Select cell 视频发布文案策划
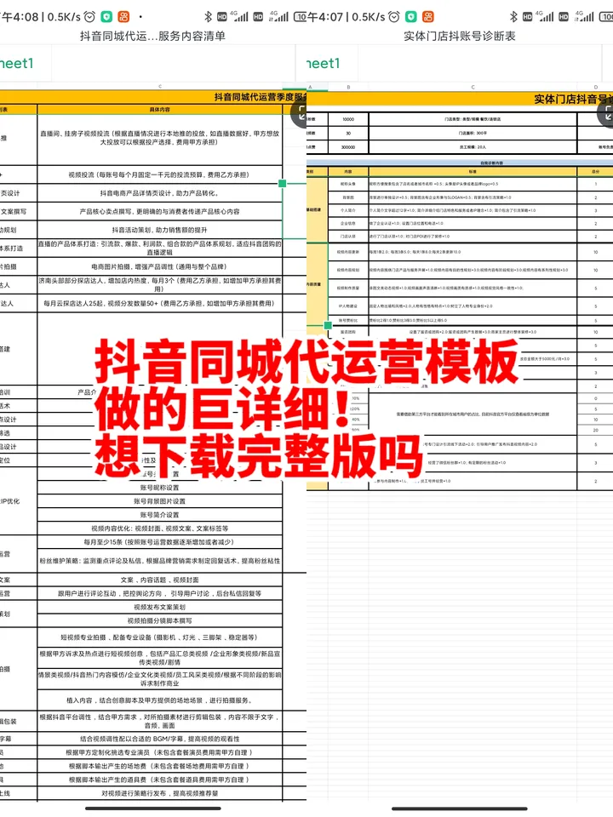The height and width of the screenshot is (817, 613). [x=159, y=607]
